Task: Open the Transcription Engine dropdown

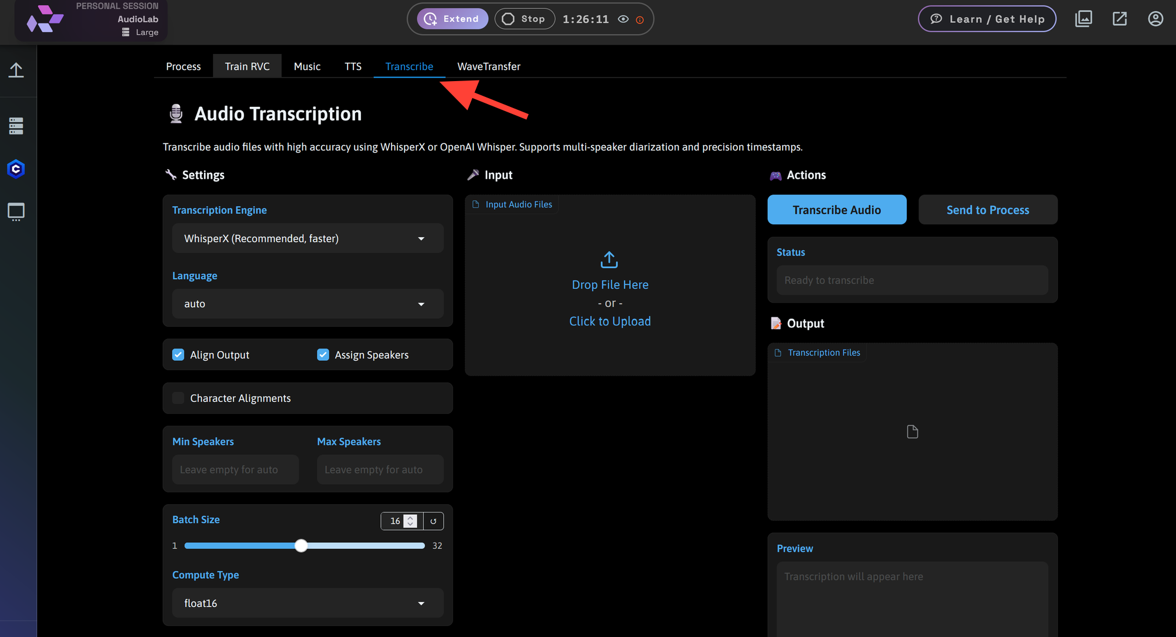Action: pyautogui.click(x=307, y=238)
